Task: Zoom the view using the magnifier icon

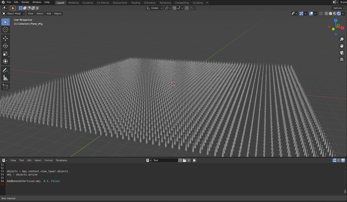Action: pos(341,39)
